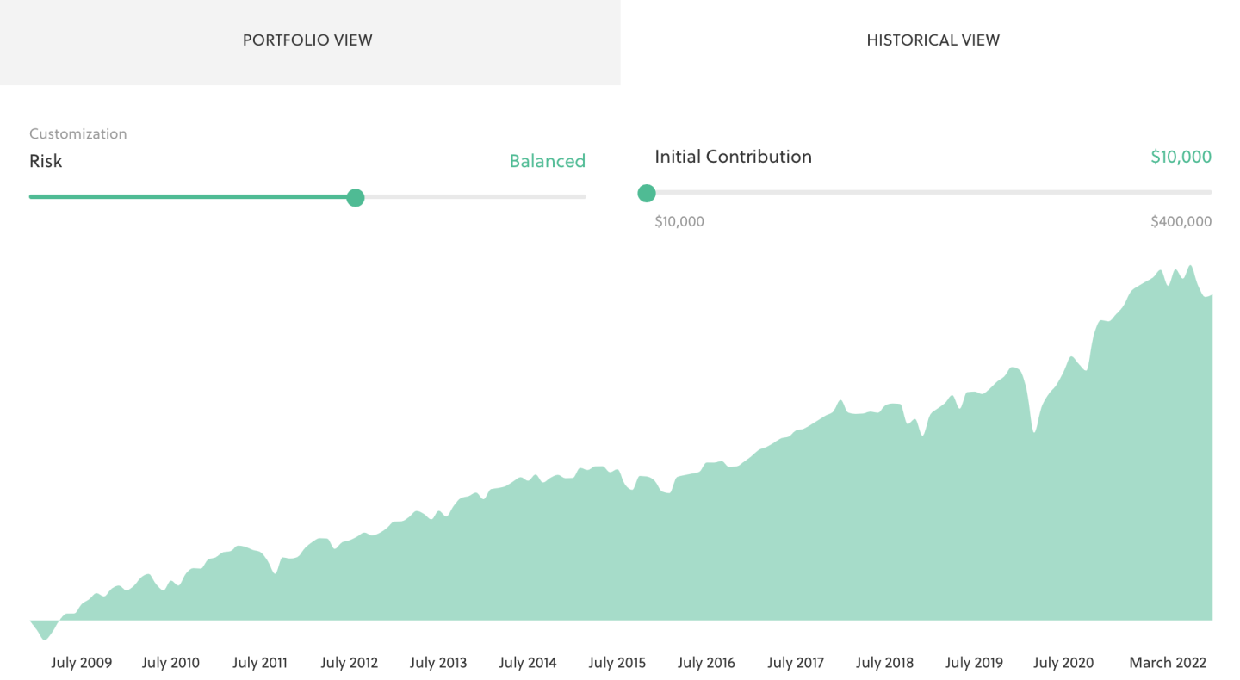Click the Balanced risk level label
This screenshot has height=680, width=1240.
click(x=547, y=161)
